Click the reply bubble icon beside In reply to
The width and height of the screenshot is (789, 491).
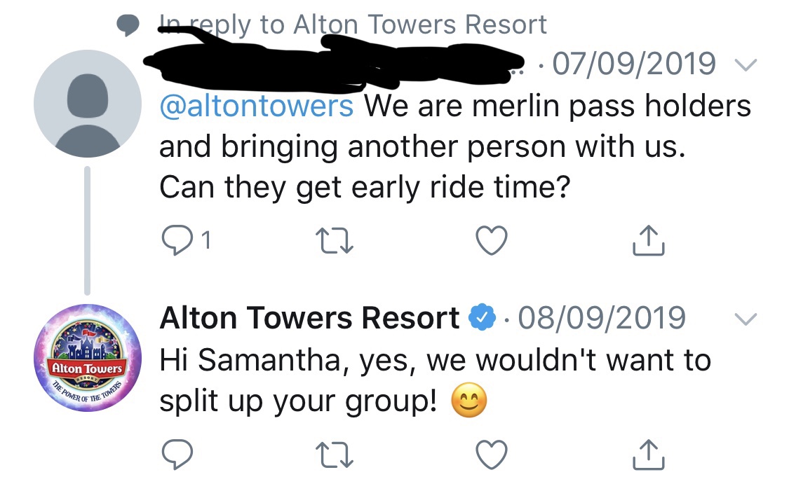(x=128, y=25)
